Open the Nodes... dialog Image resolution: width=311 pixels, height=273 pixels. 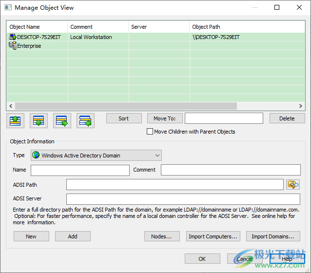point(162,236)
